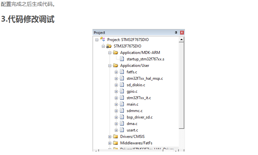Select the 'Drivers/CMSIS' group label
Viewport: 258px width, 155px height.
tap(132, 136)
